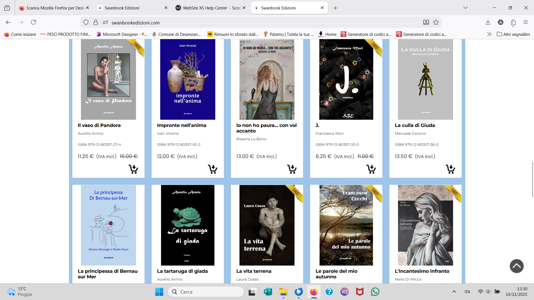
Task: Open Microsoft Designer bookmark
Action: coord(122,34)
